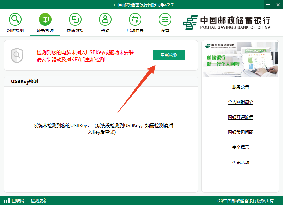Open the 个人网银简介 link
Screen dimensions: 283x205
tap(240, 102)
